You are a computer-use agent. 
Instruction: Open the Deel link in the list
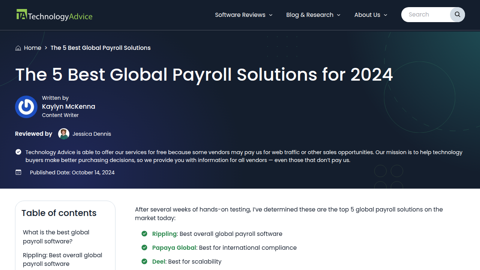point(159,261)
